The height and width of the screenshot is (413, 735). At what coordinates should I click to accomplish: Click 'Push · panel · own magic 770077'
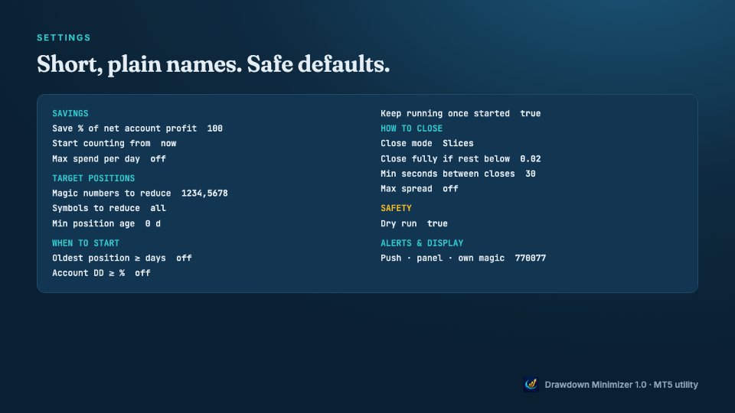click(x=463, y=258)
